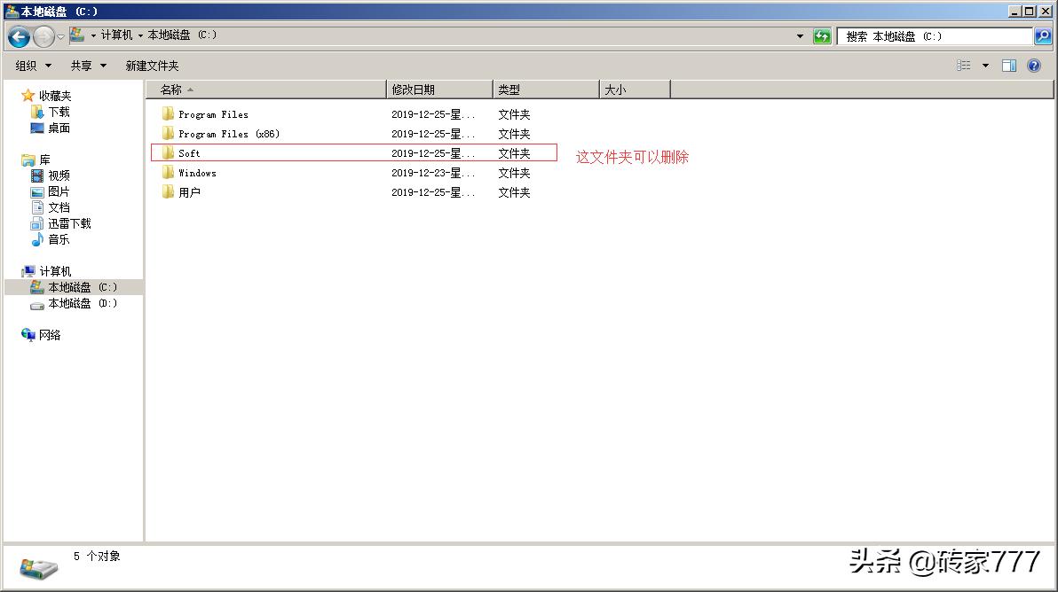Click the 图片 library icon
This screenshot has height=592, width=1058.
click(37, 192)
